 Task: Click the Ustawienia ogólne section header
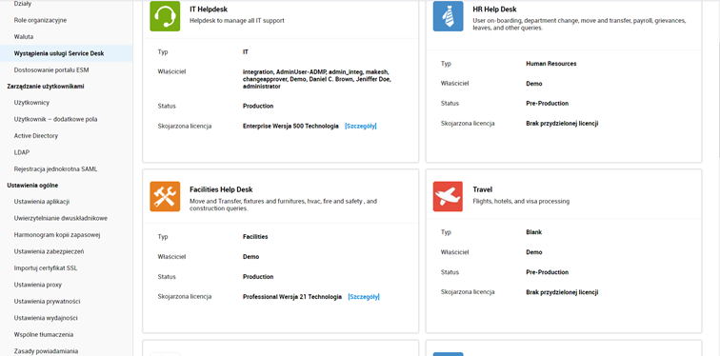[x=32, y=186]
